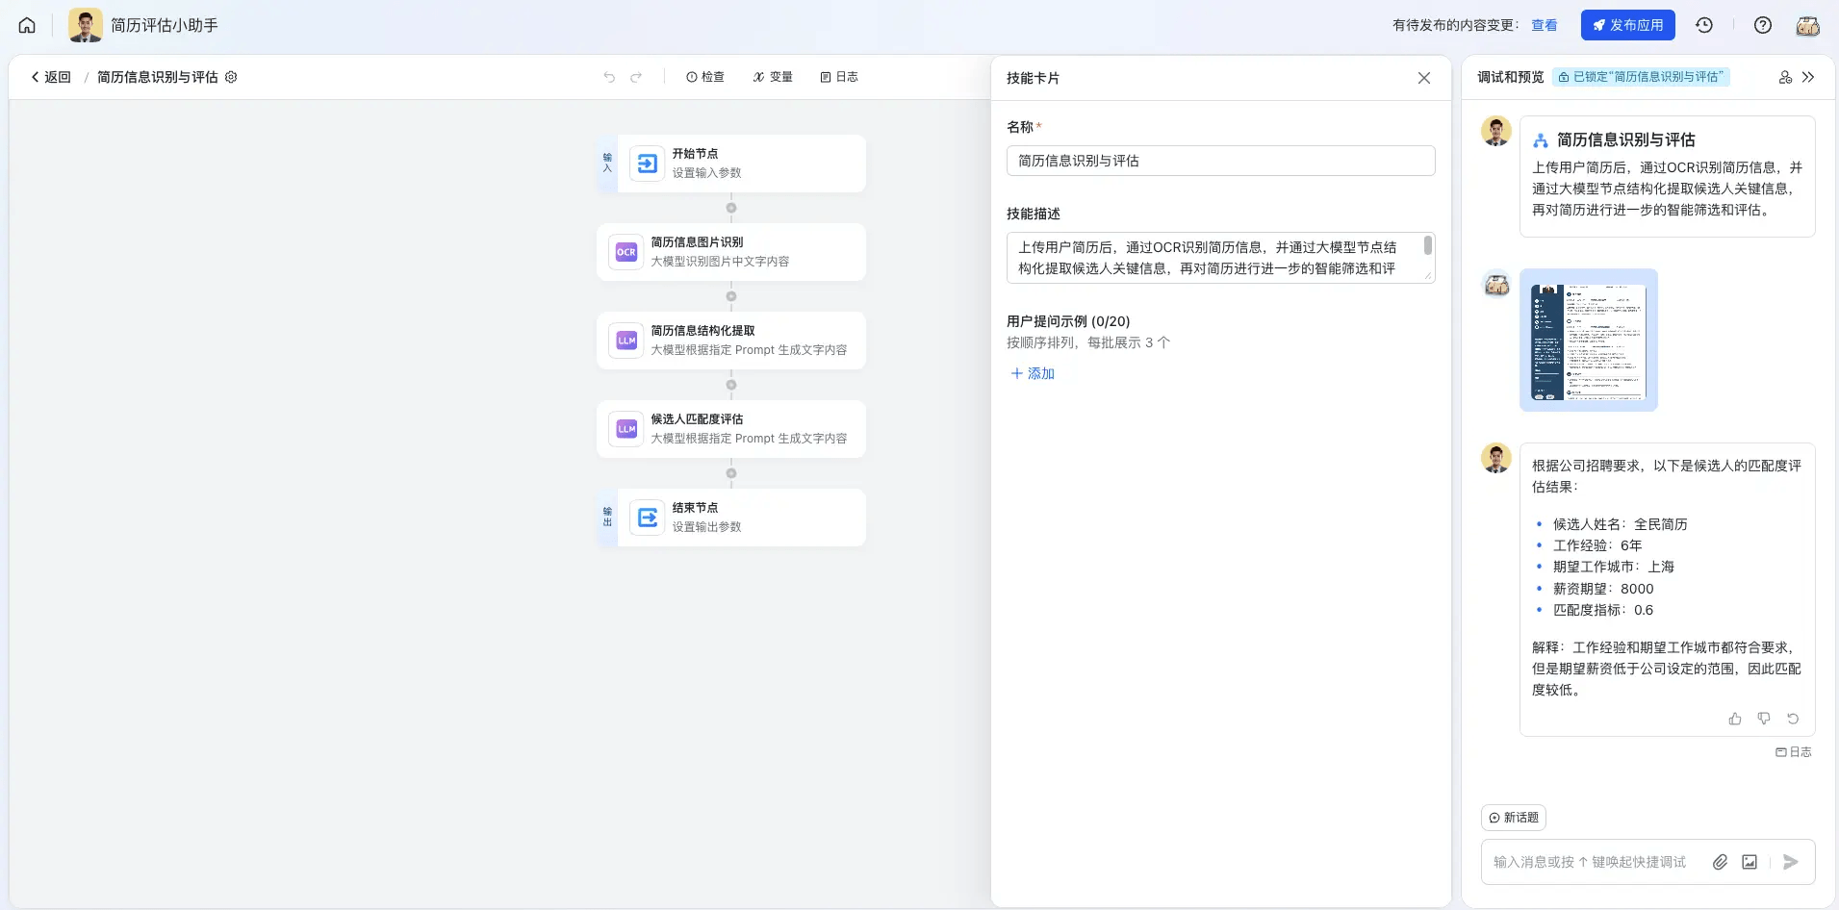Click the 薪资期望: 8000 result line

pos(1603,589)
